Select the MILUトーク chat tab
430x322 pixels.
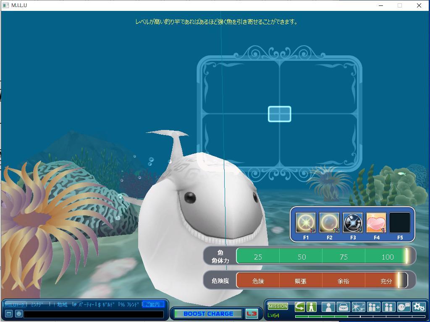click(x=14, y=304)
